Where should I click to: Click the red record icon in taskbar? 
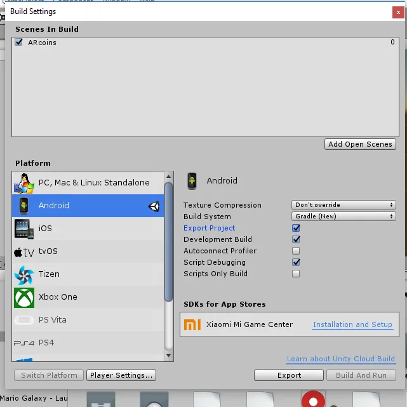click(x=313, y=400)
